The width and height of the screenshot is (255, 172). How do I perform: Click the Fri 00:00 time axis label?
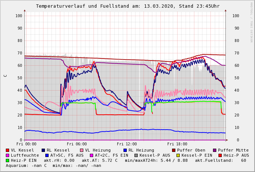[26, 144]
